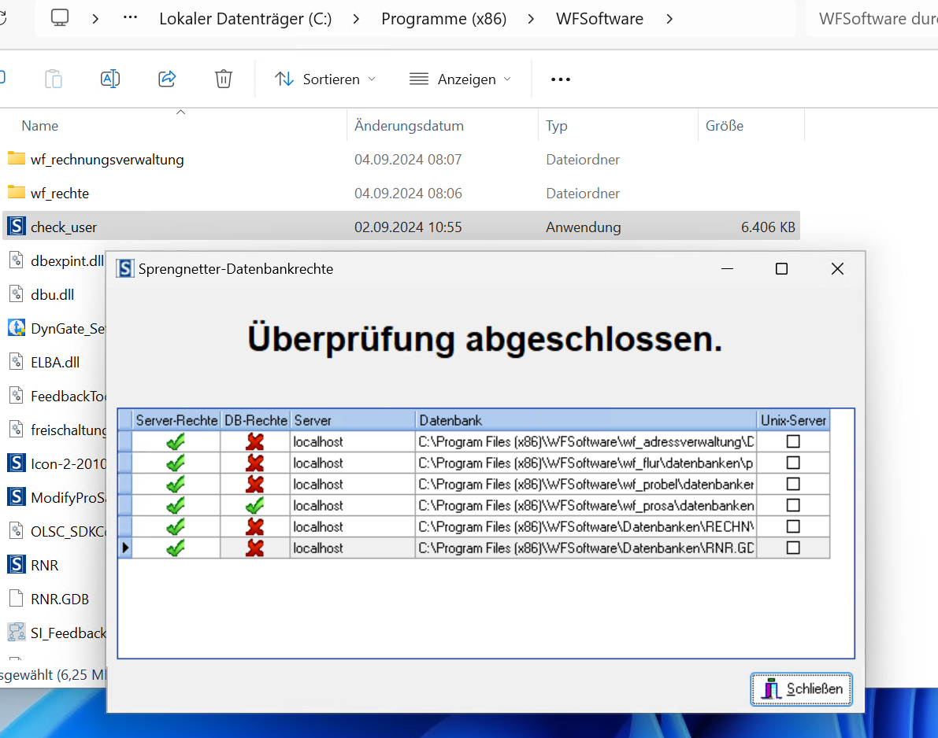
Task: Navigate to WFSoftware breadcrumb
Action: (599, 19)
